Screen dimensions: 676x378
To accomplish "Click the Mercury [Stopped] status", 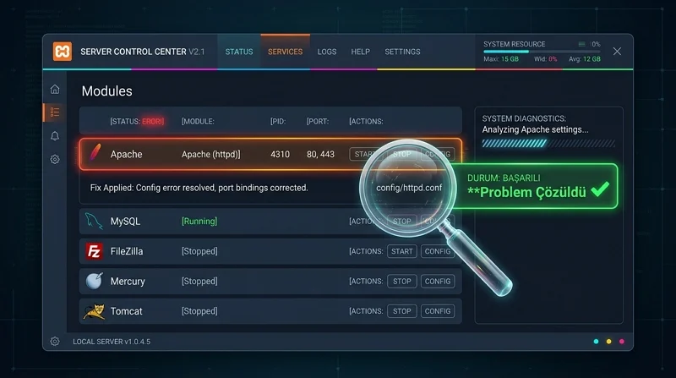I will click(199, 282).
